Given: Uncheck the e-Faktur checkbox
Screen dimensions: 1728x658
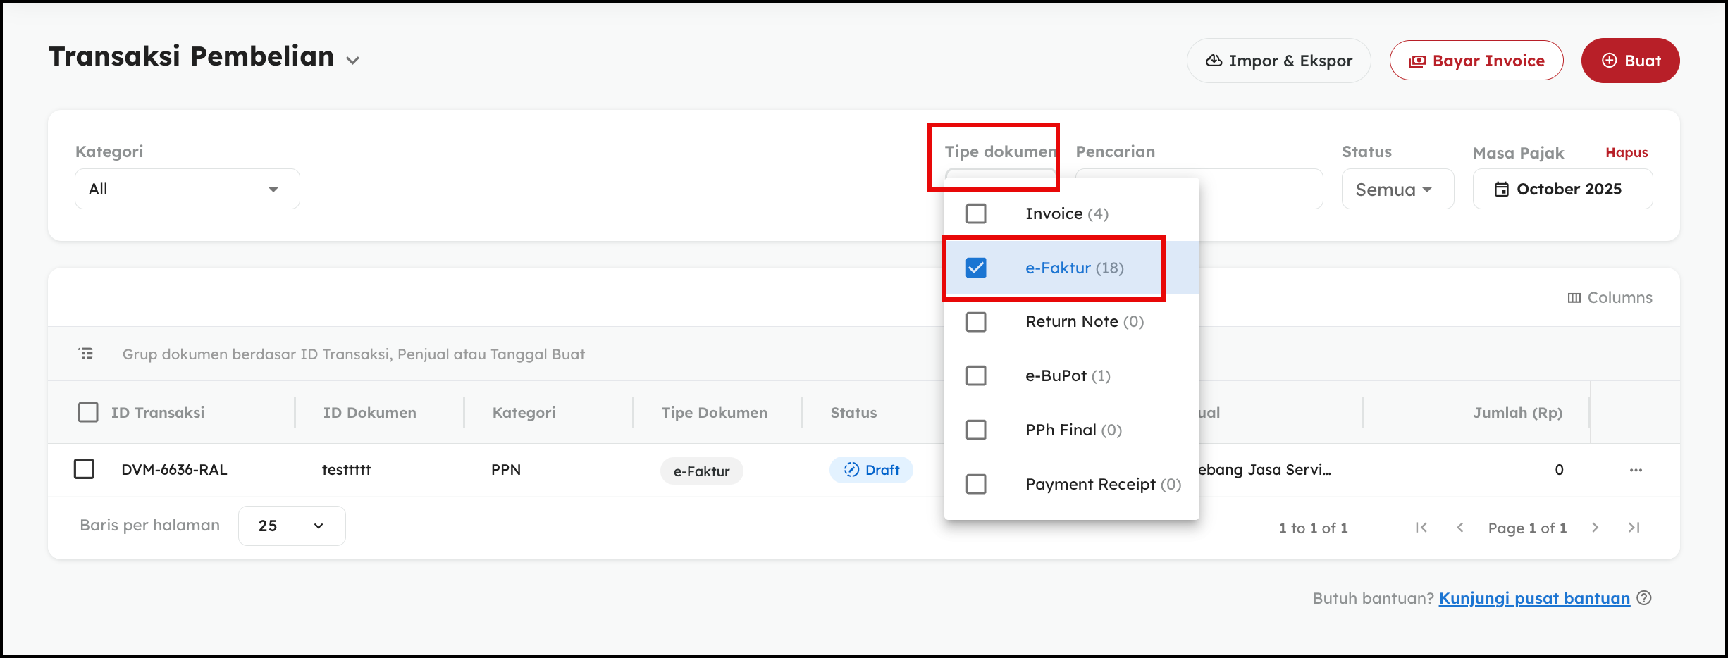Looking at the screenshot, I should pyautogui.click(x=976, y=268).
